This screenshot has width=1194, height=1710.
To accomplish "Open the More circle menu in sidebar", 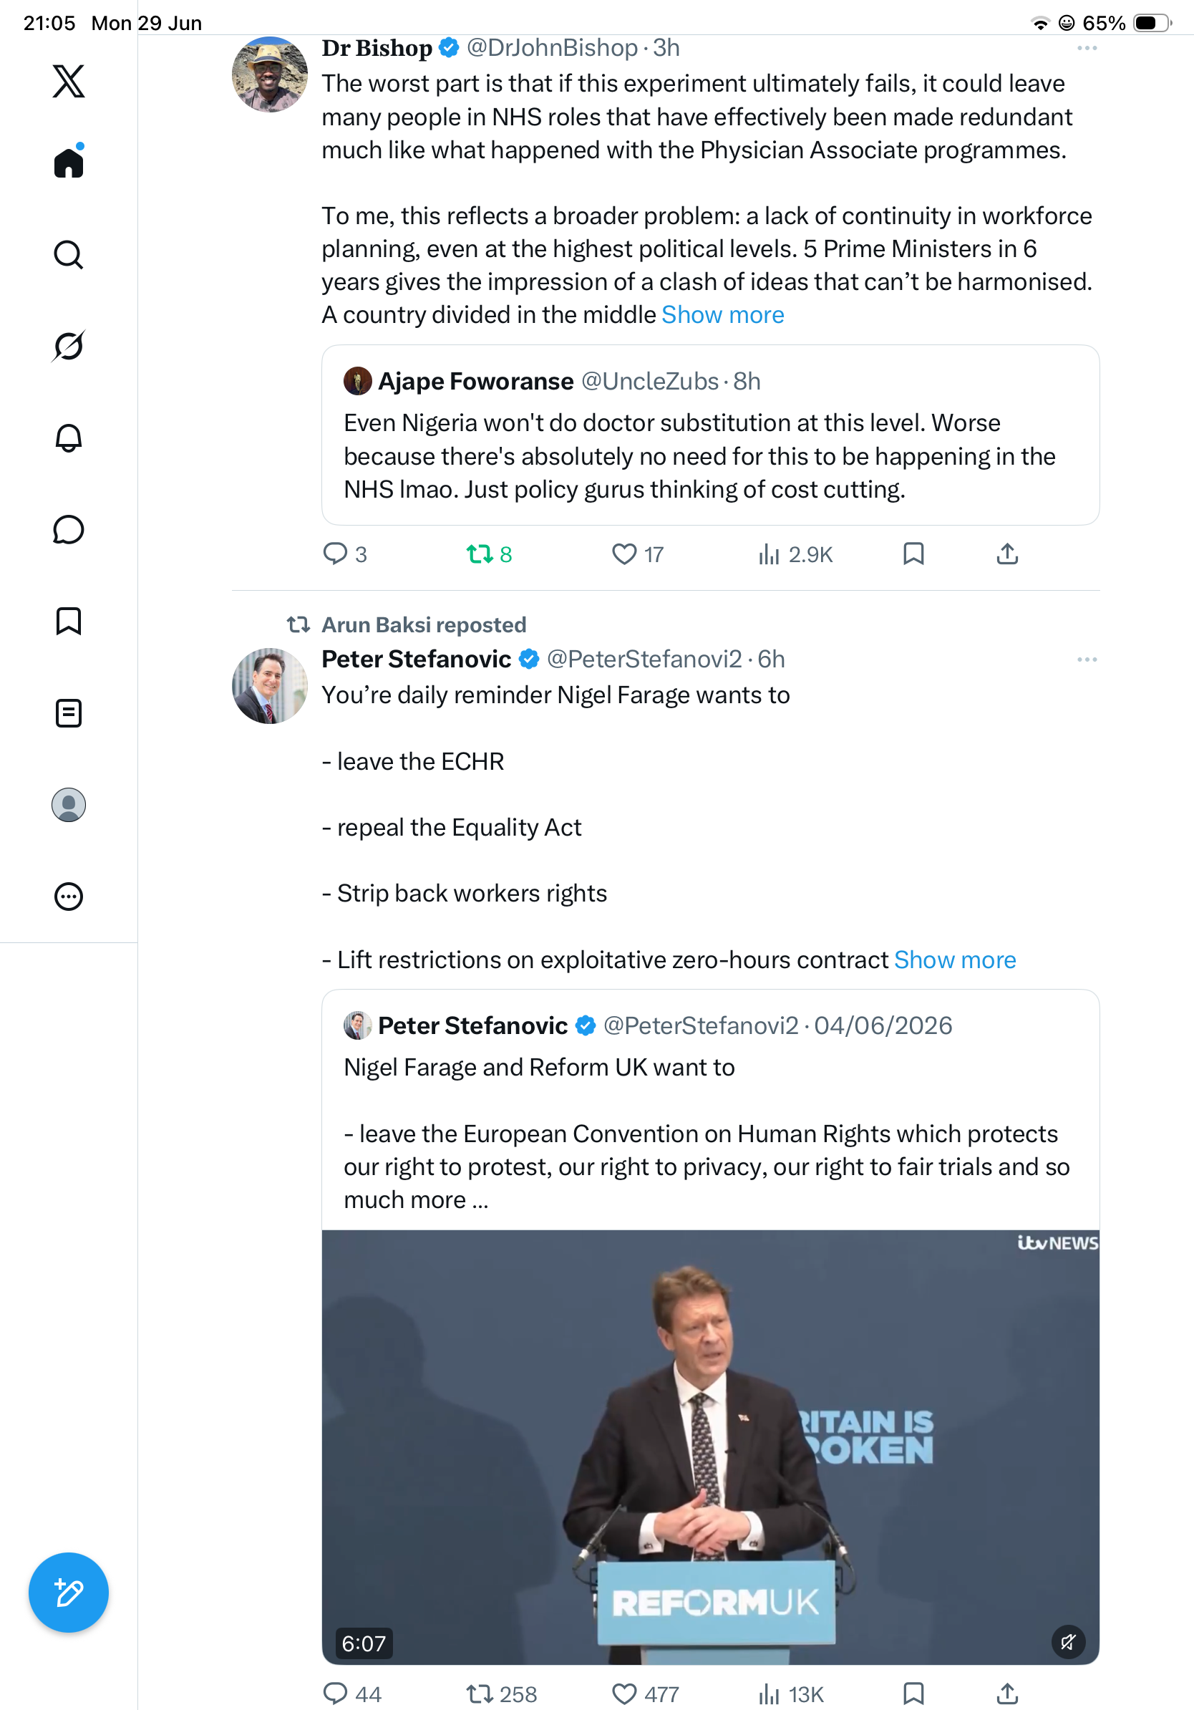I will coord(69,897).
